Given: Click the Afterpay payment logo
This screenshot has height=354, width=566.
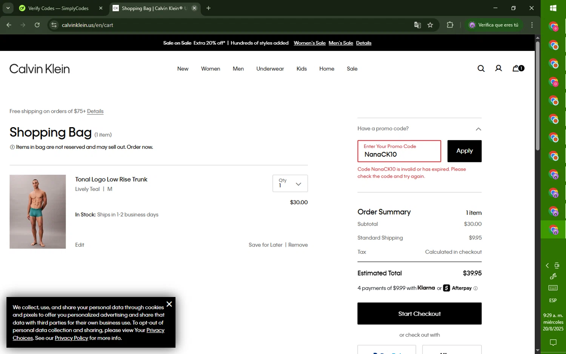Looking at the screenshot, I should (x=458, y=288).
